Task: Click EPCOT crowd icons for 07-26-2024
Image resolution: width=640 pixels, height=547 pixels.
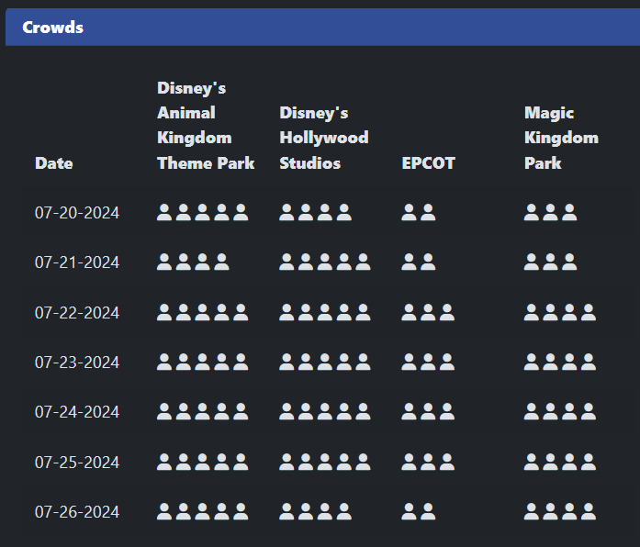Action: point(419,511)
